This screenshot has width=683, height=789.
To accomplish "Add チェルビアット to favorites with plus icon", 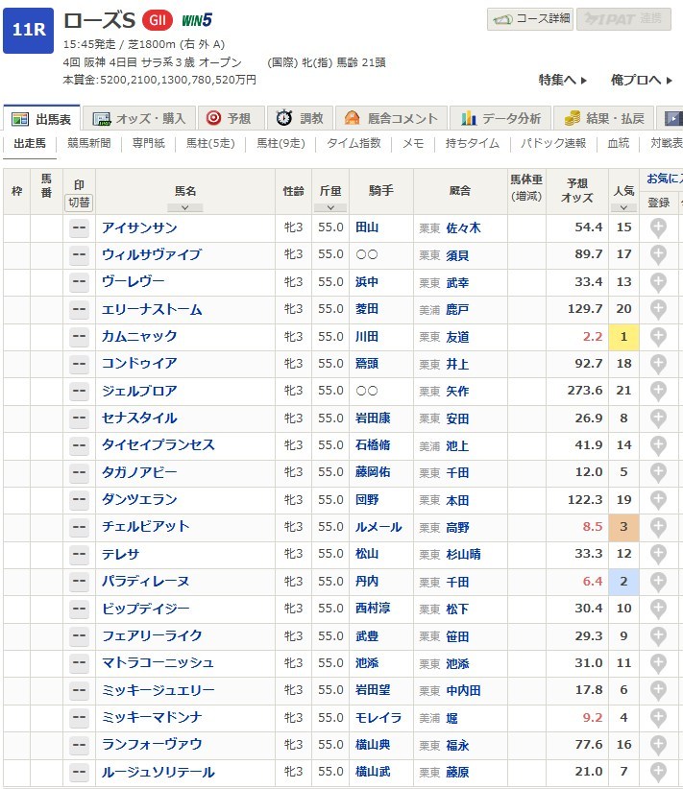I will coord(658,527).
